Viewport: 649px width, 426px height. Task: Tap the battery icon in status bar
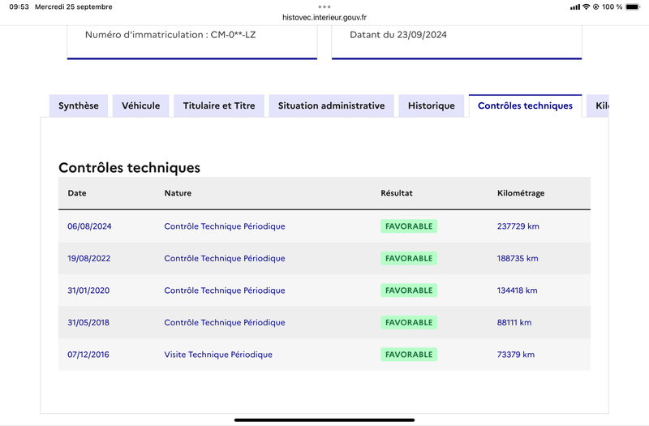tap(633, 6)
